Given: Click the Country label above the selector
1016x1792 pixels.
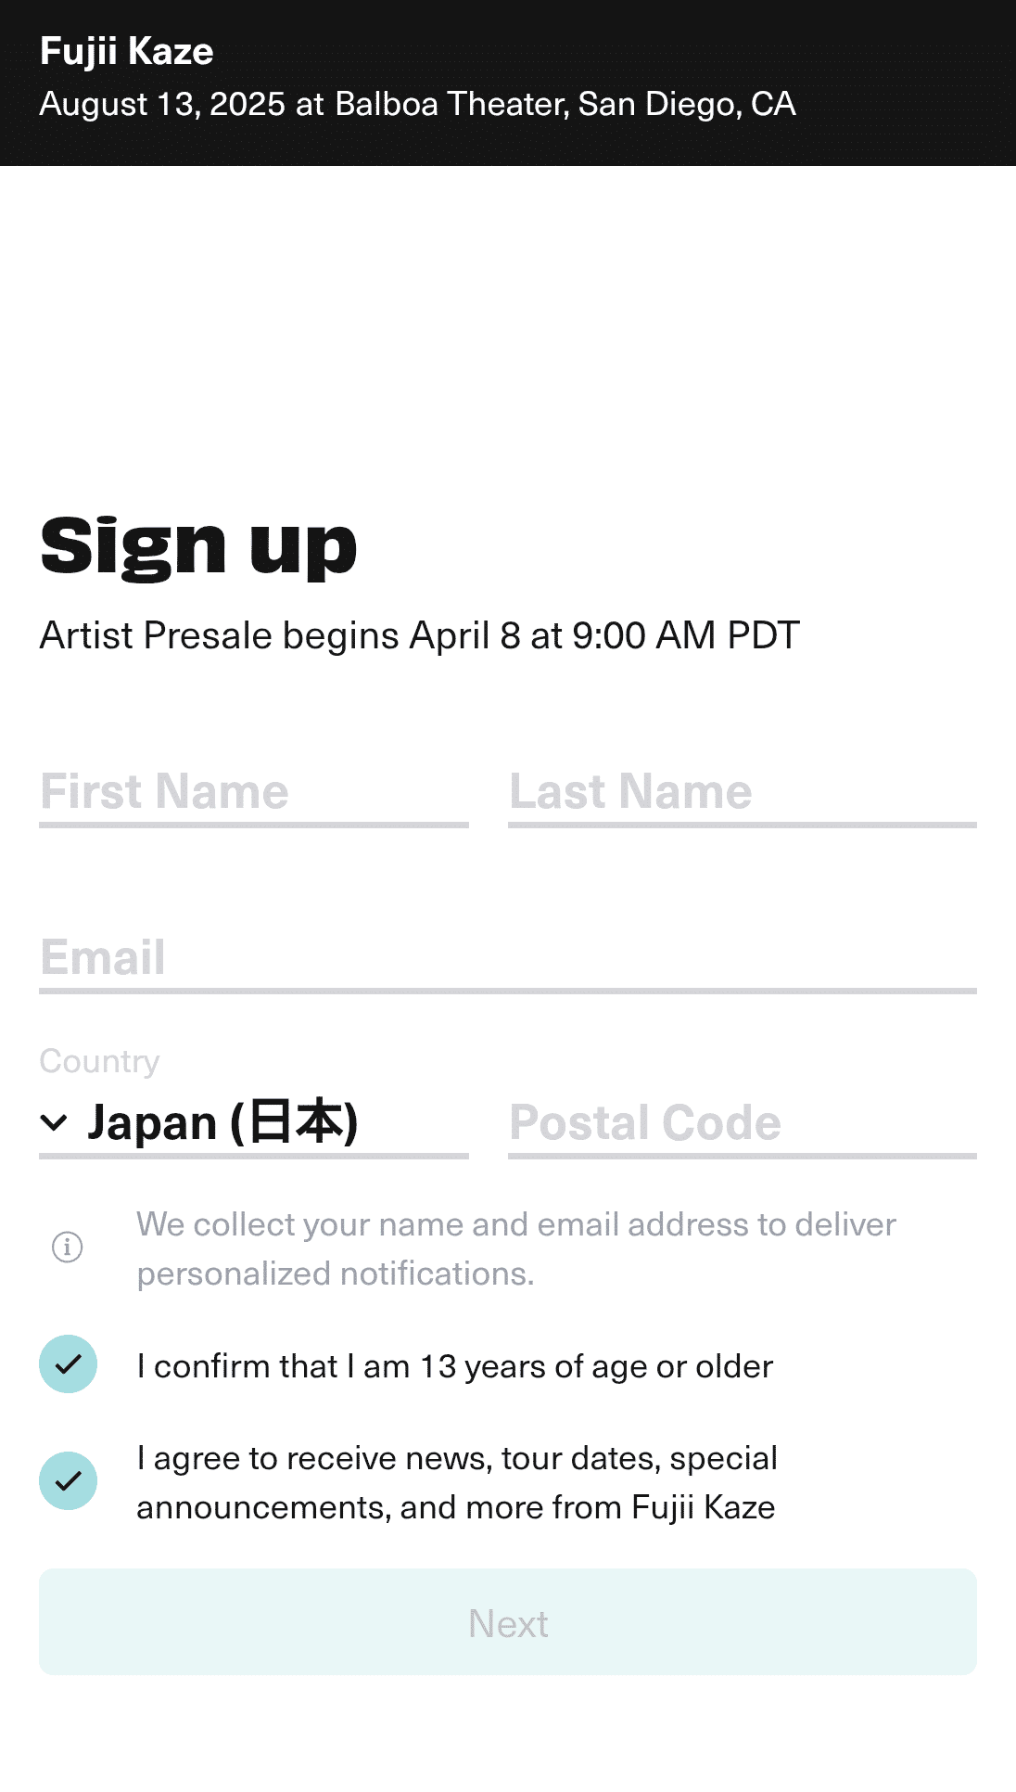Looking at the screenshot, I should coord(99,1061).
